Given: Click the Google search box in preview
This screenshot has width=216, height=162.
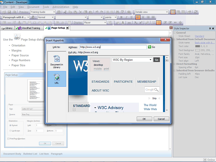Looking at the screenshot, I should (152, 90).
